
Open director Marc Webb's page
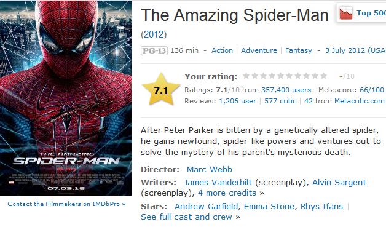tap(210, 170)
